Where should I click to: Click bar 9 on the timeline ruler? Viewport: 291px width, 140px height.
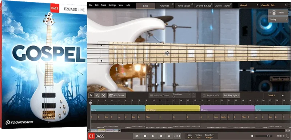(x=147, y=100)
